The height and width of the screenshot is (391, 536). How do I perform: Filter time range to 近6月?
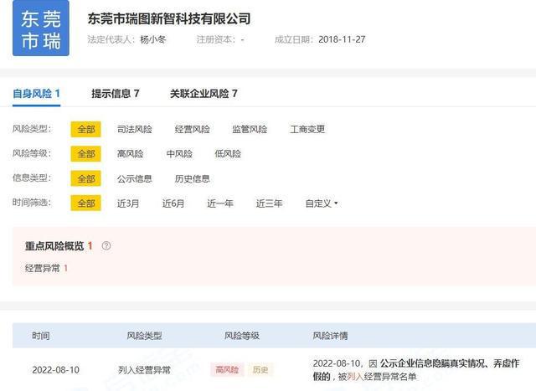[173, 203]
